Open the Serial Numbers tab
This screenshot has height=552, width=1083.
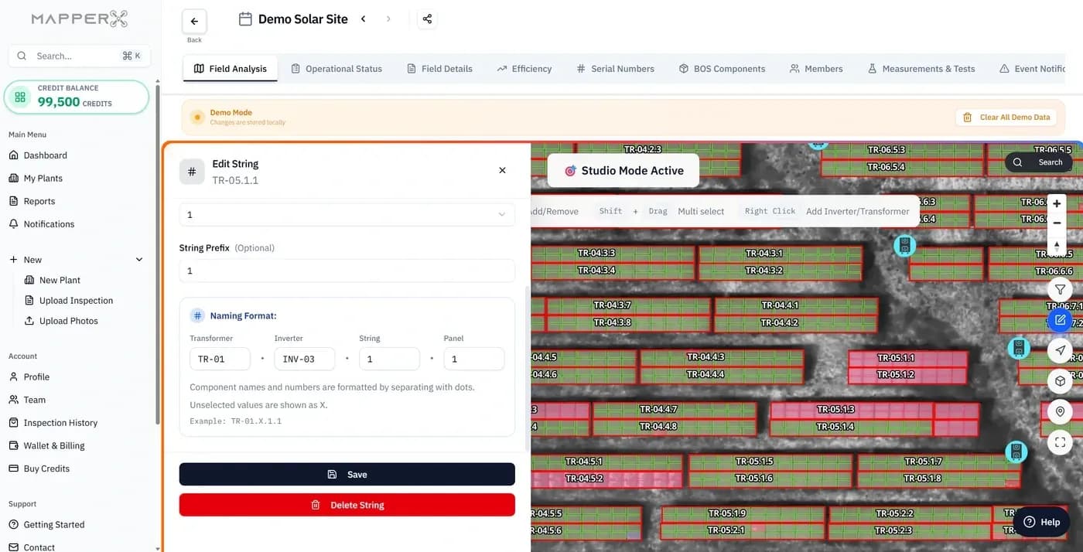pyautogui.click(x=615, y=69)
